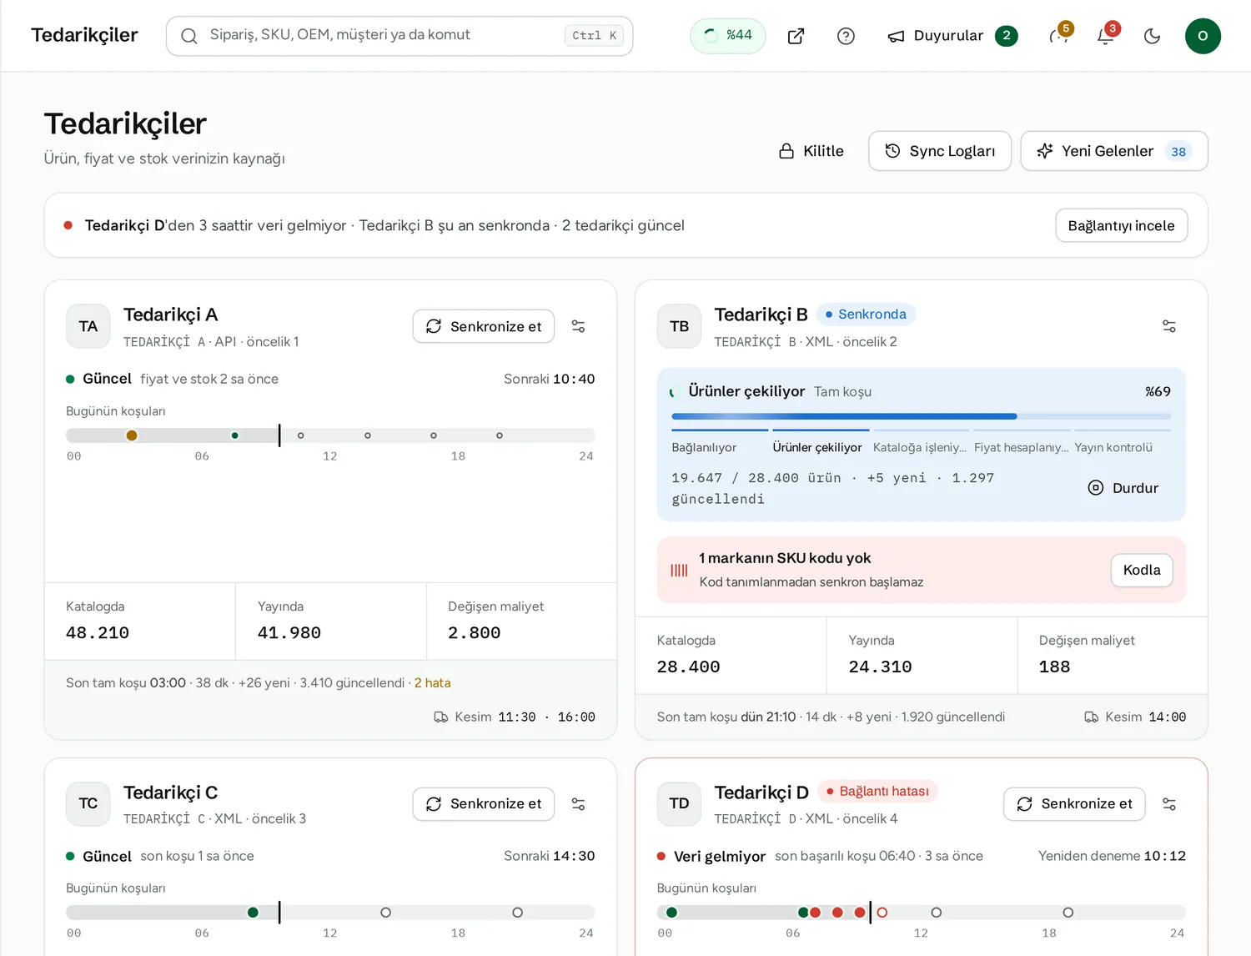Open the user avatar O menu
The height and width of the screenshot is (956, 1251).
click(1203, 36)
